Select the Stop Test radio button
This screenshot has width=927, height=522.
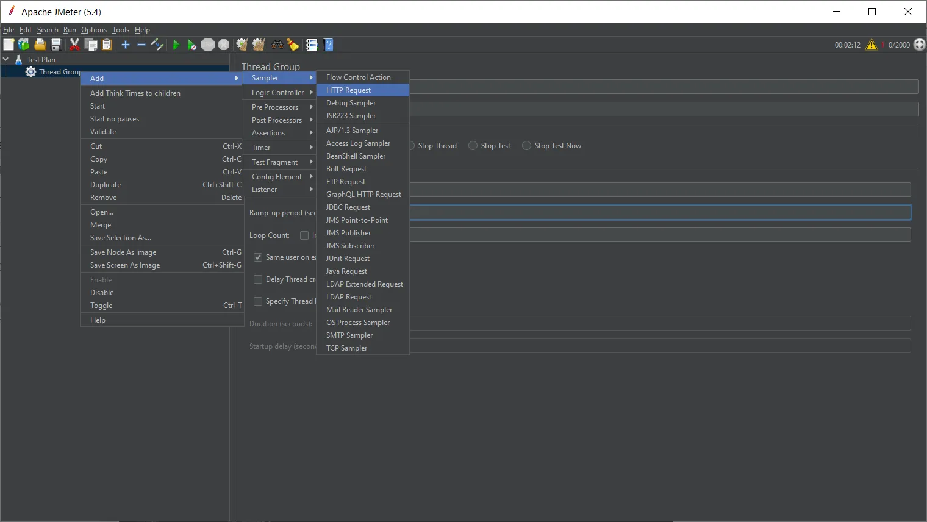(x=473, y=146)
